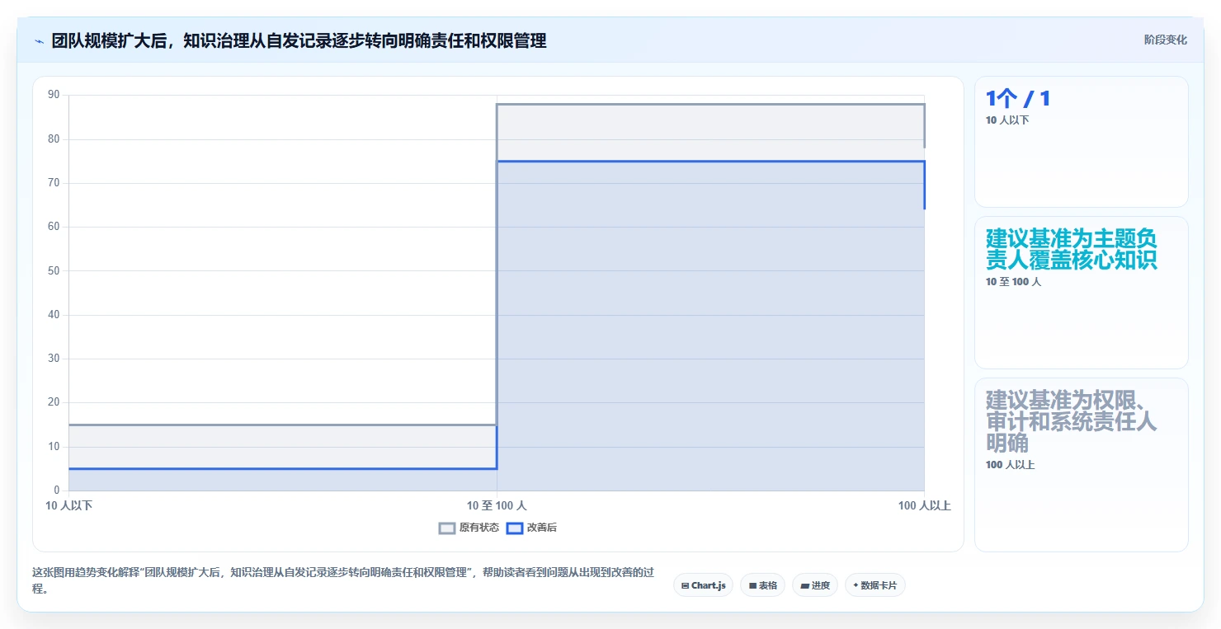1221x629 pixels.
Task: Select the 数据卡片 tag chip
Action: point(875,585)
